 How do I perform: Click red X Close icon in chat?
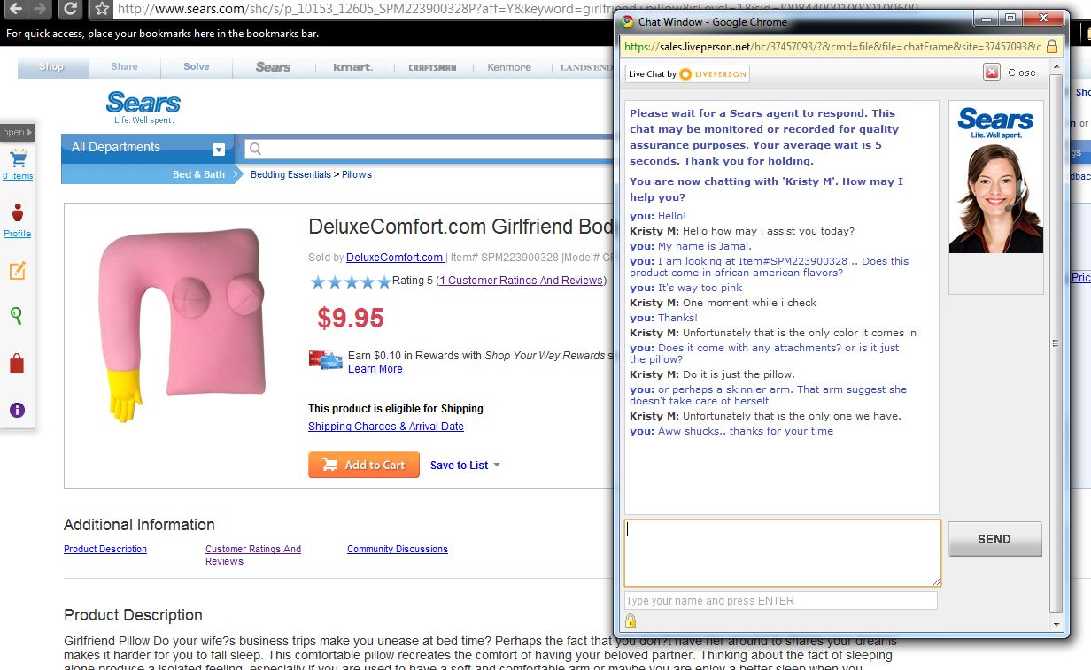pyautogui.click(x=992, y=73)
